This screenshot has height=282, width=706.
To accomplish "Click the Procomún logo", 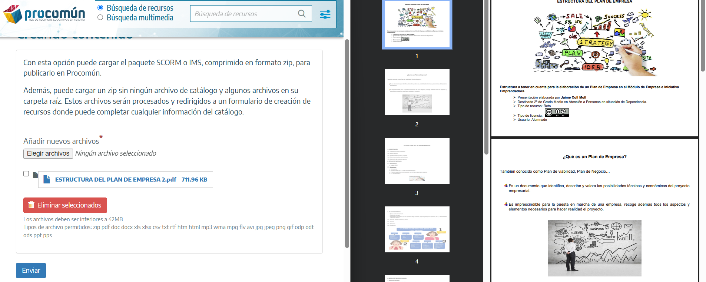I will [44, 14].
